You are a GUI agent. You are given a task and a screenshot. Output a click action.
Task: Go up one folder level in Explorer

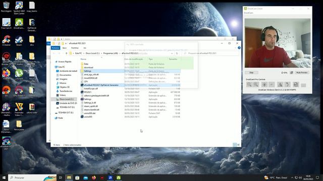(x=66, y=53)
